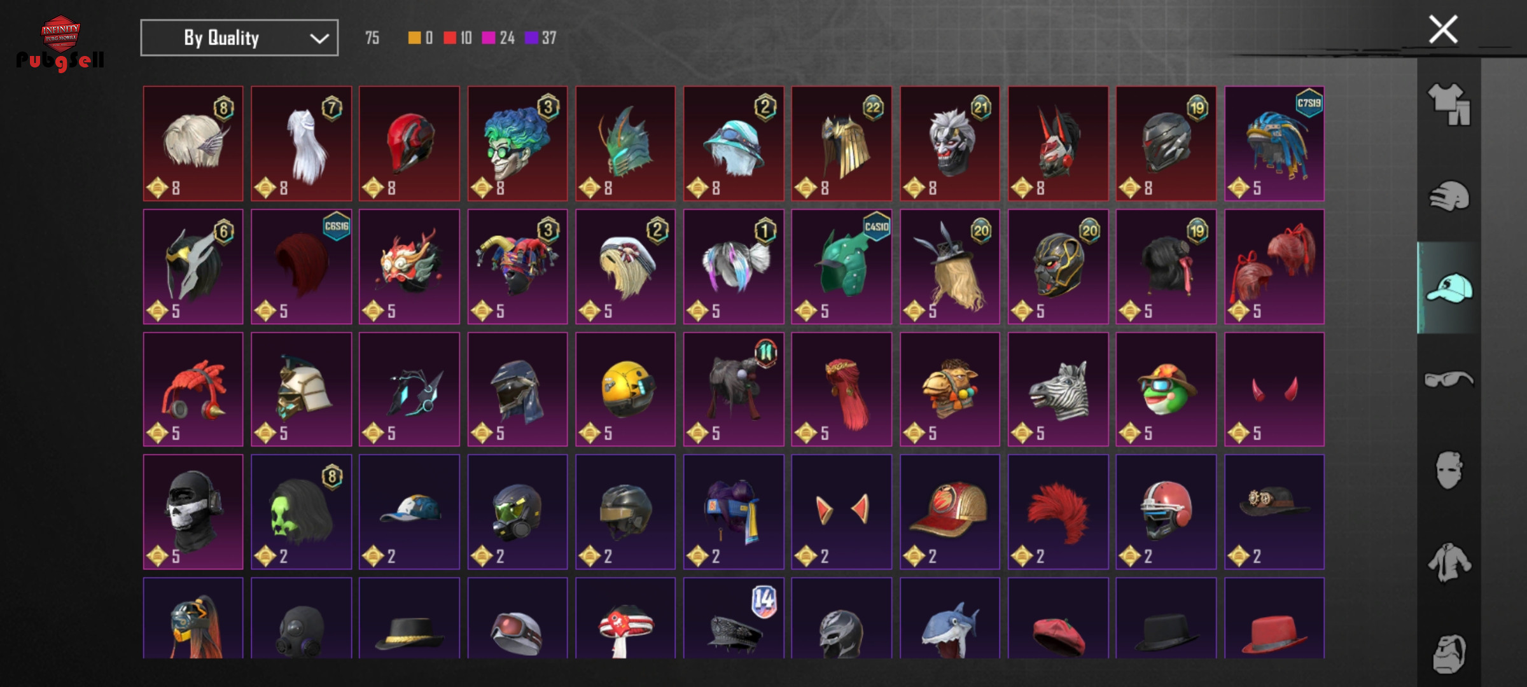
Task: Select the helmet category icon in sidebar
Action: (x=1449, y=196)
